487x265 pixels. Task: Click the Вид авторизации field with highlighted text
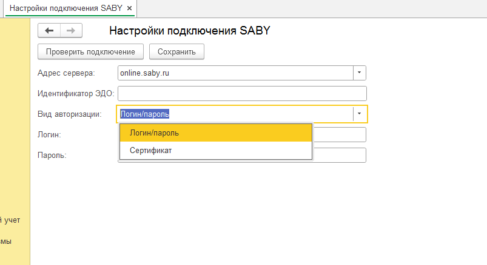tap(235, 114)
